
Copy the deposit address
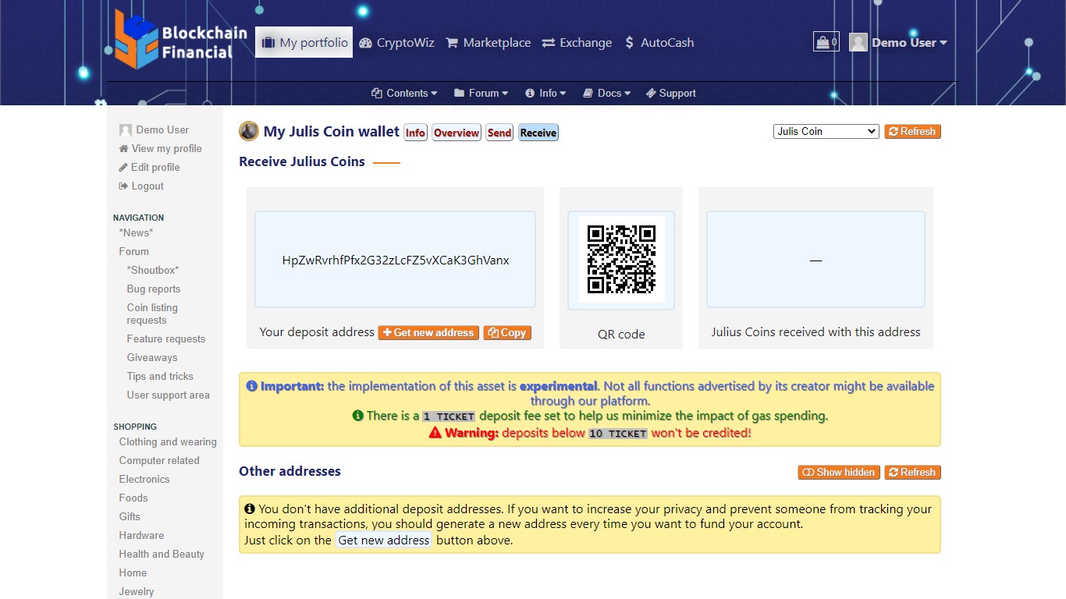pyautogui.click(x=507, y=332)
